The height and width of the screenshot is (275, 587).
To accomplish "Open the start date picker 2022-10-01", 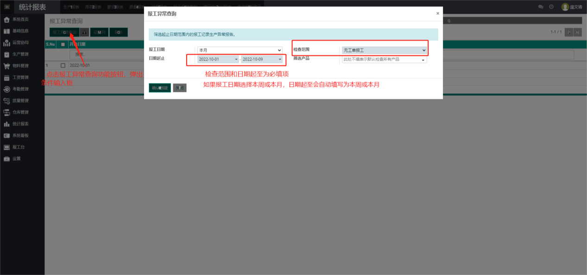I will tap(218, 59).
